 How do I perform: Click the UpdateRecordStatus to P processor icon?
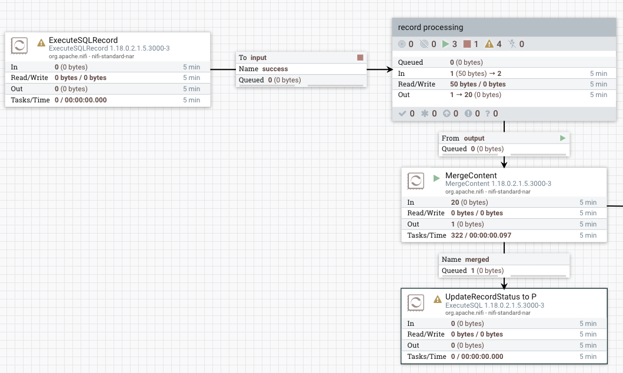click(x=416, y=302)
